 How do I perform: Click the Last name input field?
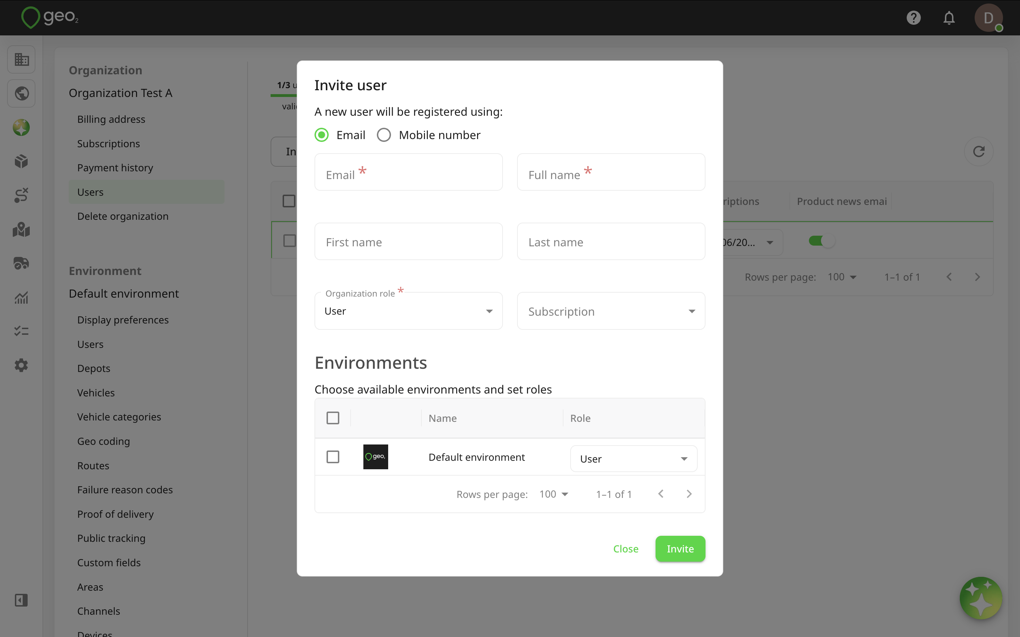point(611,241)
